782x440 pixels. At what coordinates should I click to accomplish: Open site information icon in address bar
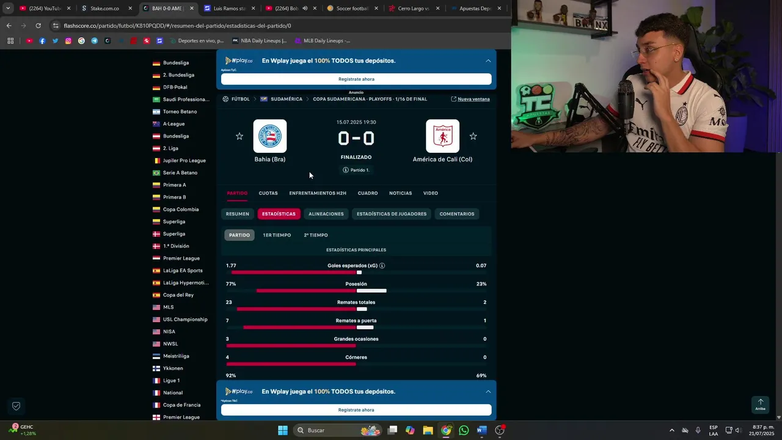coord(56,26)
